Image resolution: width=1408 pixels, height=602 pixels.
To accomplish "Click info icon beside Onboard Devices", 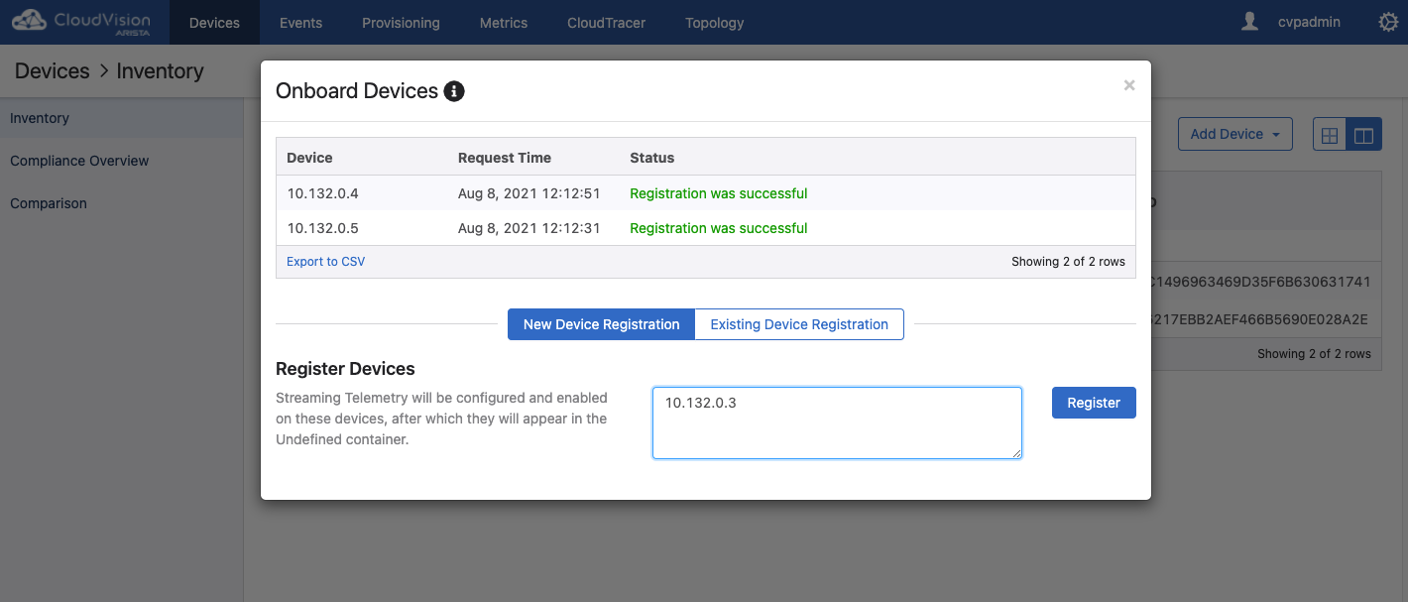I will pyautogui.click(x=454, y=91).
